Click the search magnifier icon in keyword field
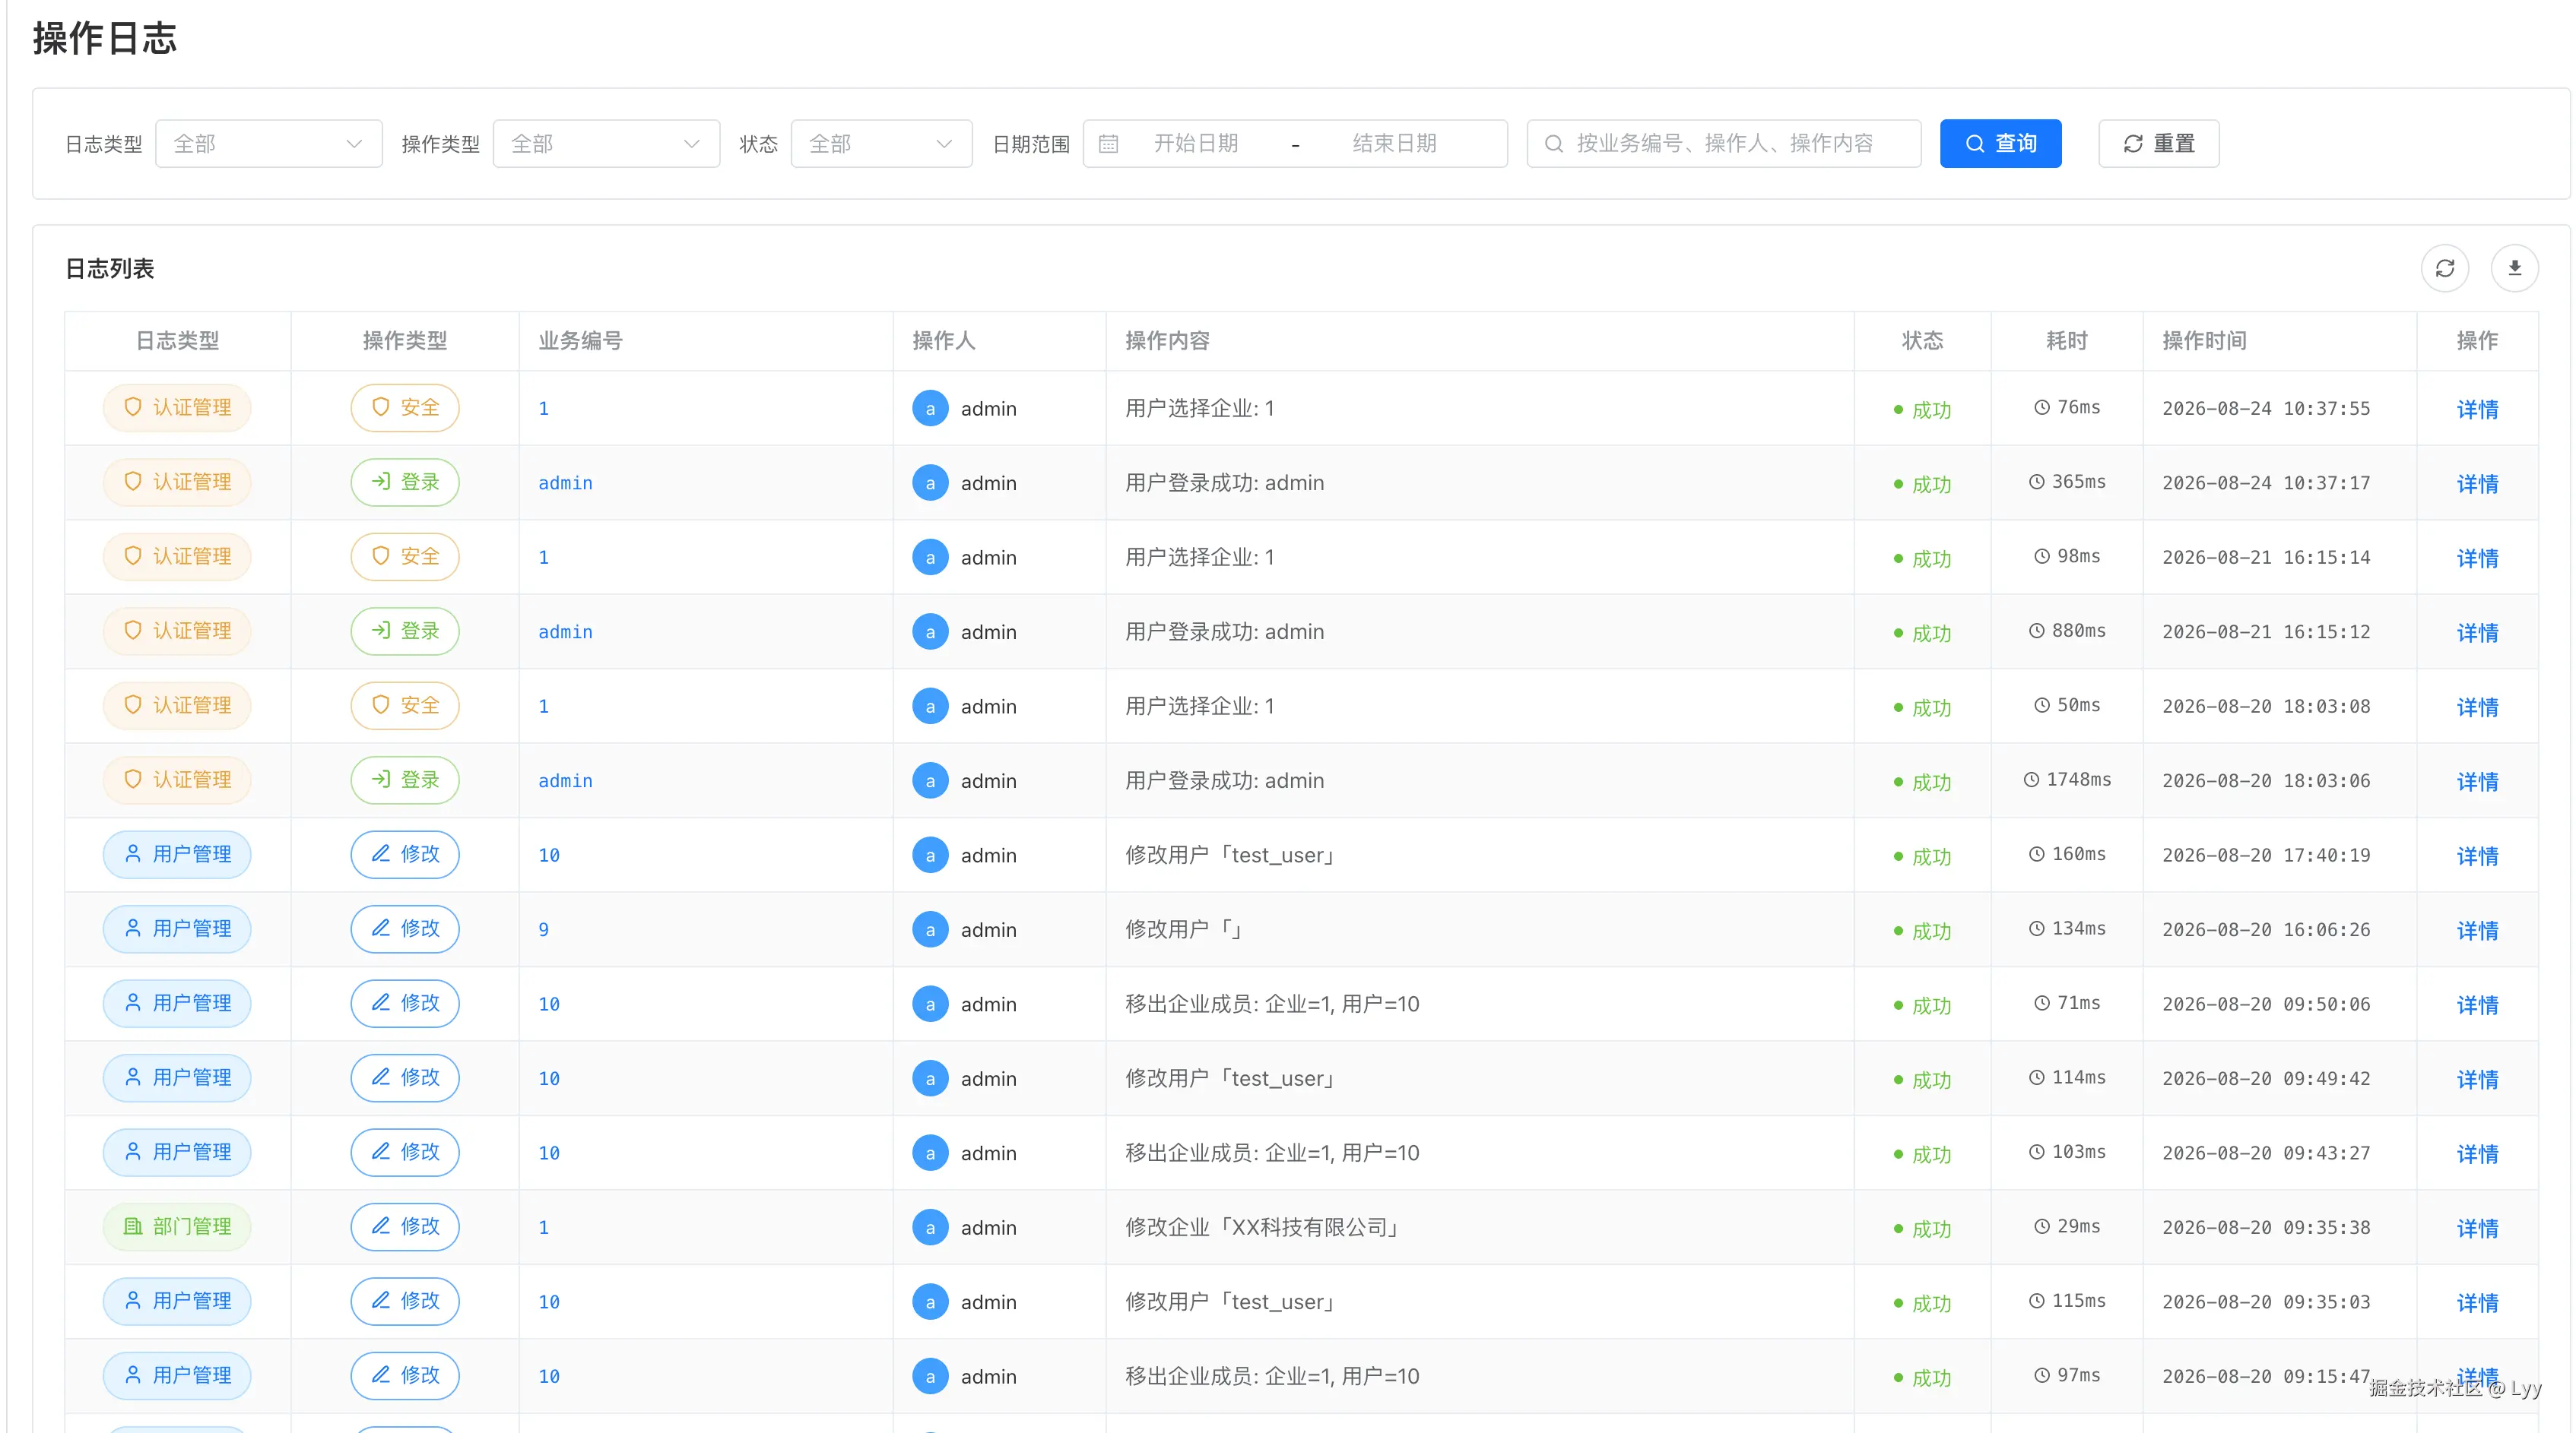The image size is (2576, 1433). [1553, 144]
